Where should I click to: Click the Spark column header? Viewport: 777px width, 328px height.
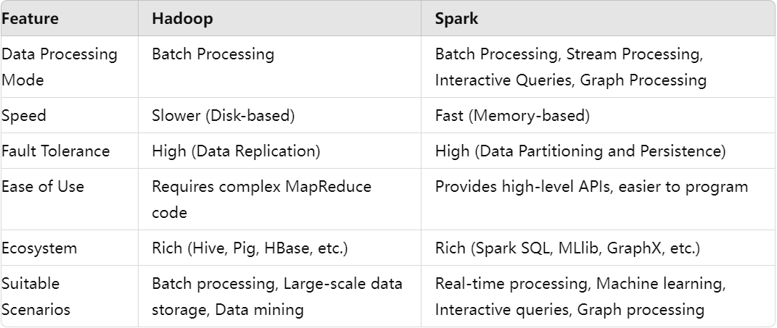[x=456, y=19]
